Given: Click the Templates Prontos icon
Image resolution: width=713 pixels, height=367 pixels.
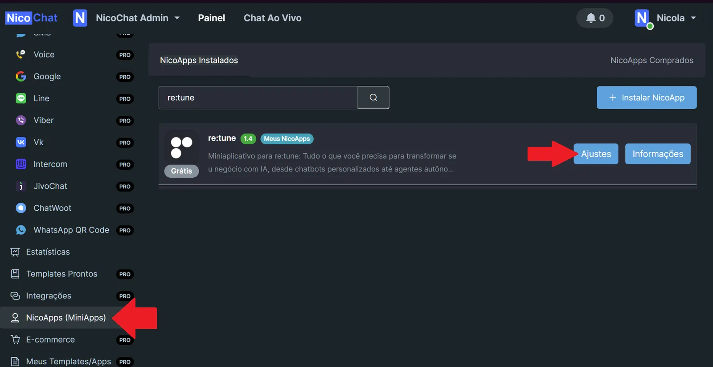Looking at the screenshot, I should pos(15,274).
